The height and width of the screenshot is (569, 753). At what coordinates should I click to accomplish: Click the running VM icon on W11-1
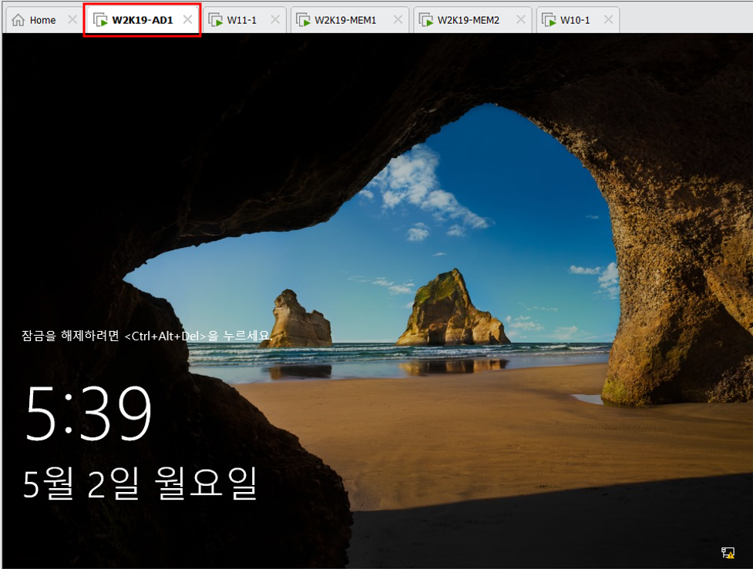pyautogui.click(x=216, y=20)
